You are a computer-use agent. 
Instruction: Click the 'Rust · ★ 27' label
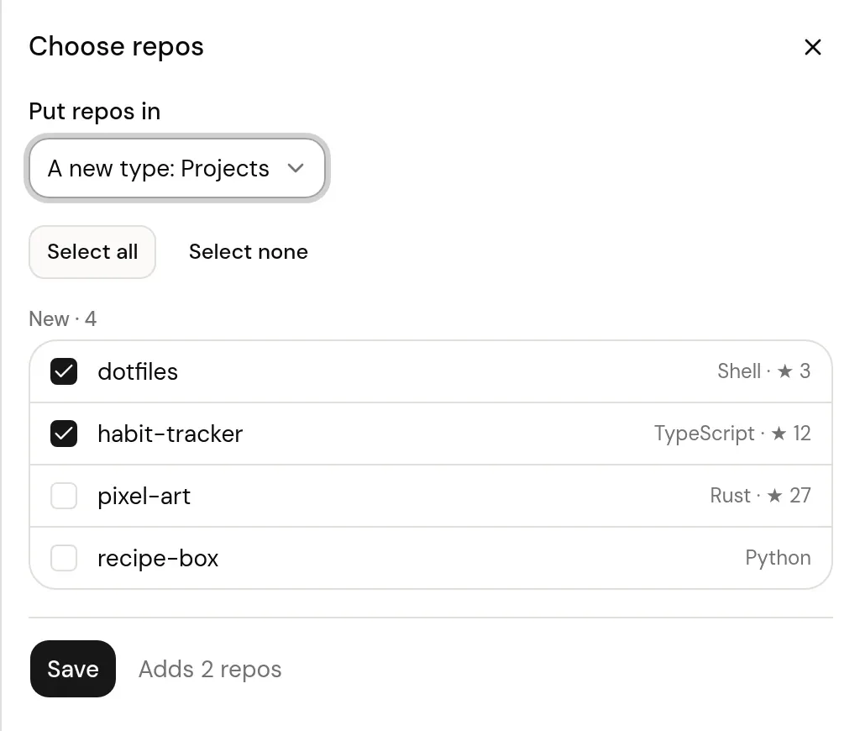pyautogui.click(x=760, y=496)
